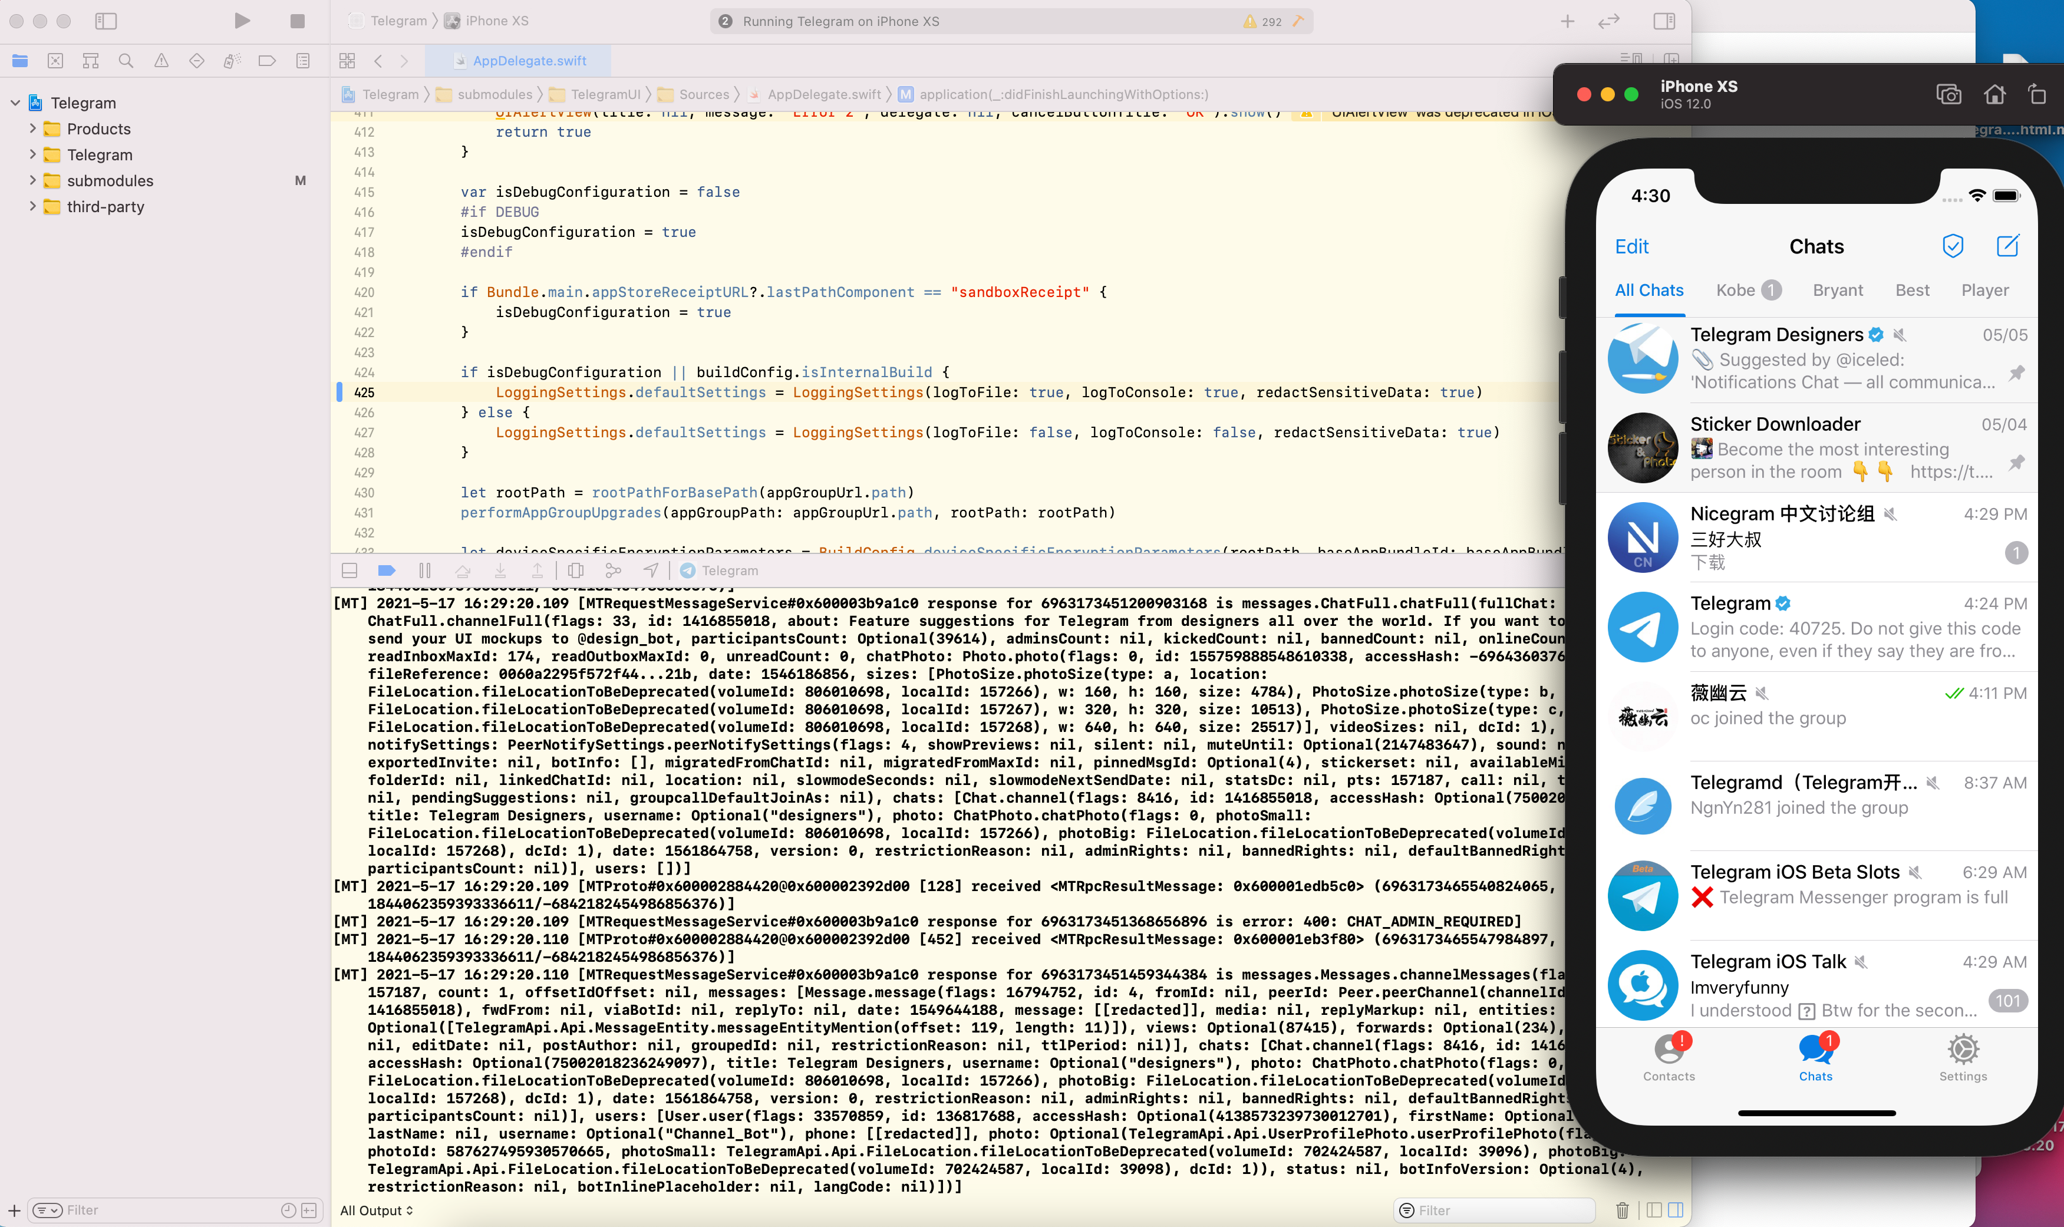Viewport: 2064px width, 1227px height.
Task: Switch to the Bryant folder tab
Action: (x=1838, y=290)
